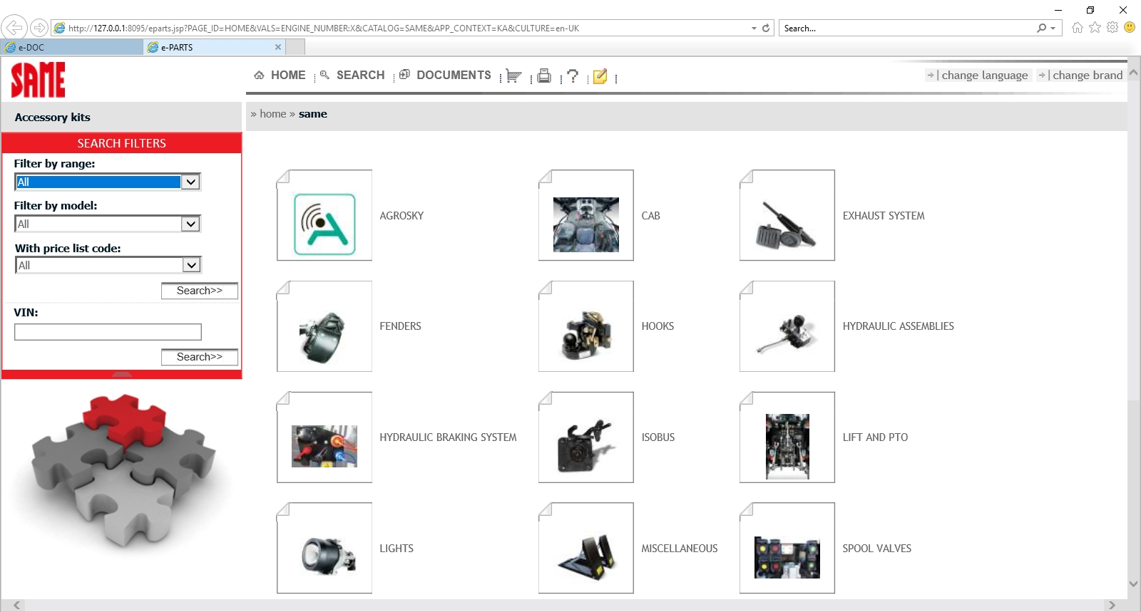
Task: Click the horizontal scrollbar right arrow
Action: point(1111,605)
